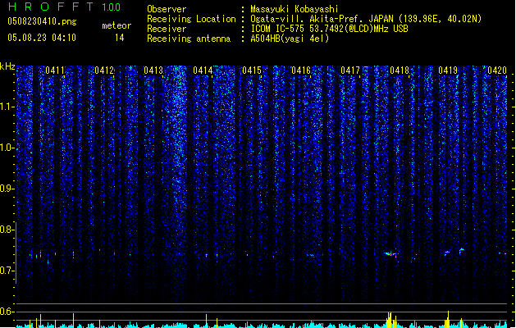Image resolution: width=516 pixels, height=328 pixels.
Task: Click the date stamp 05.08.23 04:10
Action: [42, 38]
